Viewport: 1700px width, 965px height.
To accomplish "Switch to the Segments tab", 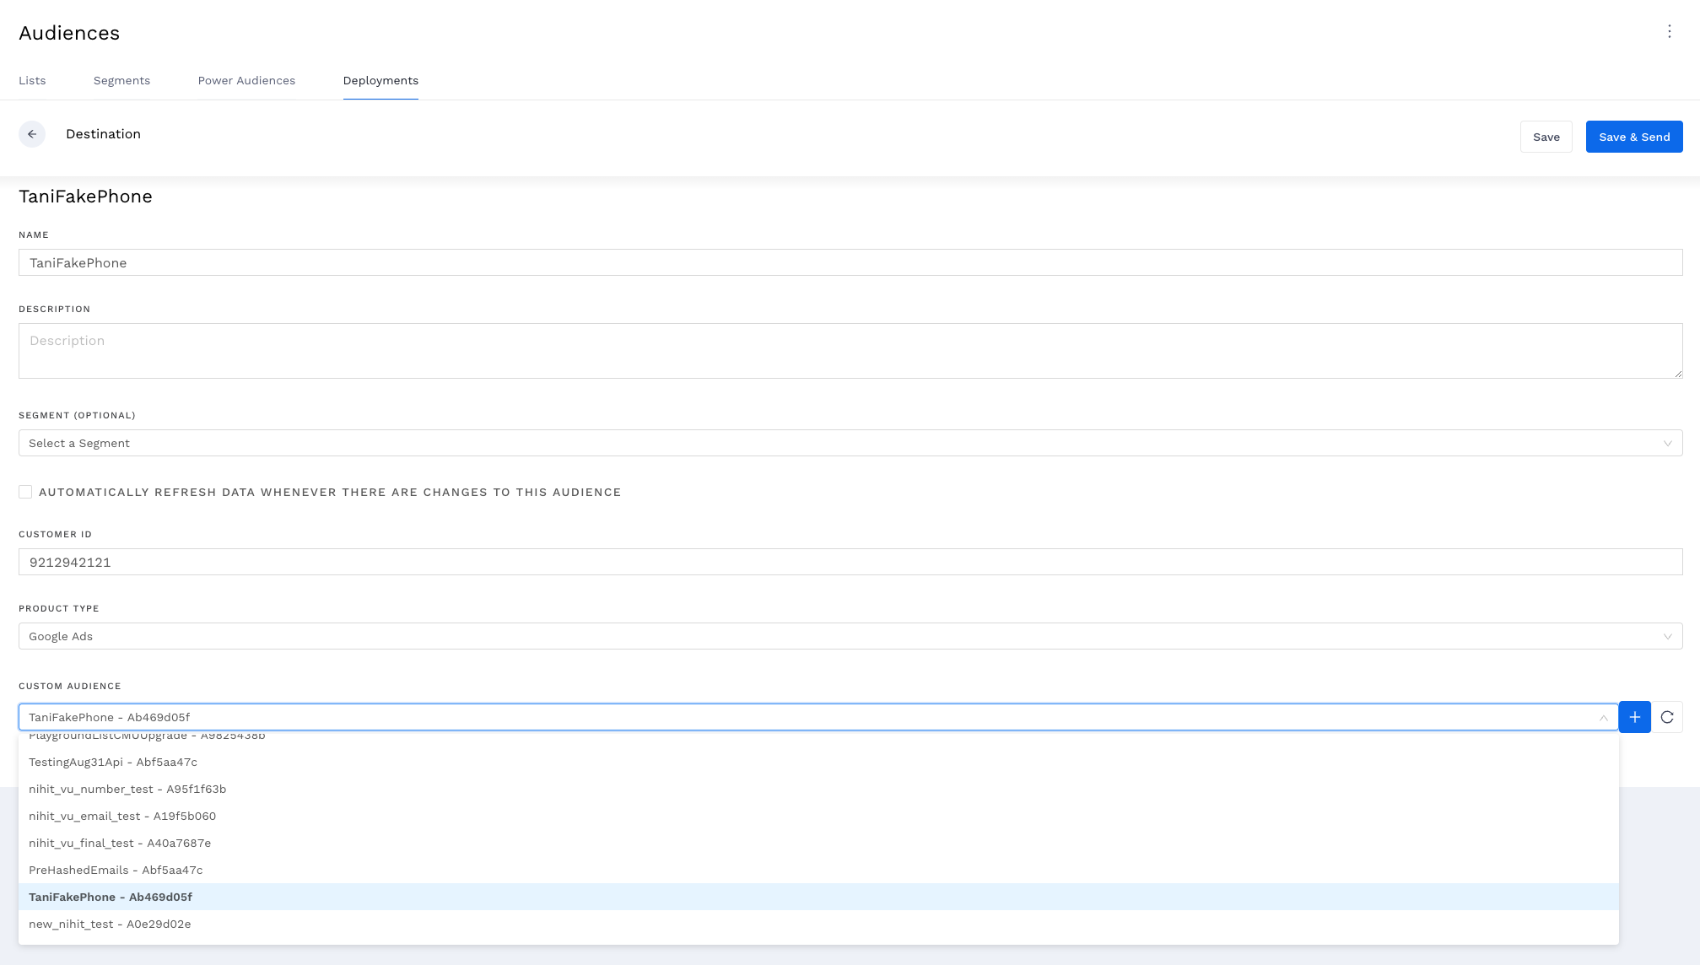I will coord(121,80).
